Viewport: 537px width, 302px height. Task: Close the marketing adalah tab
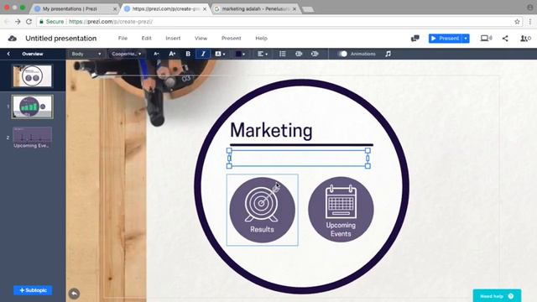point(295,9)
